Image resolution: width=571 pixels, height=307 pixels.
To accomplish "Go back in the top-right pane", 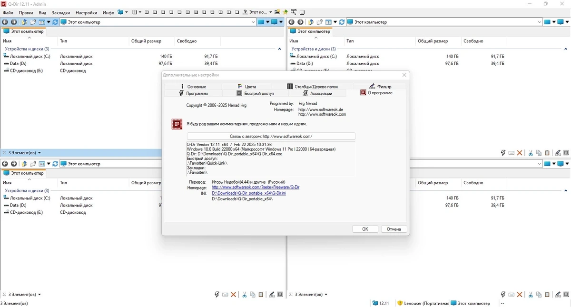I will click(x=292, y=22).
